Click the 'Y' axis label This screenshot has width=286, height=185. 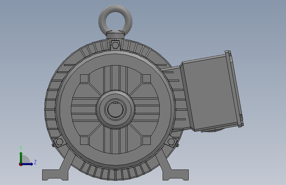pos(21,148)
